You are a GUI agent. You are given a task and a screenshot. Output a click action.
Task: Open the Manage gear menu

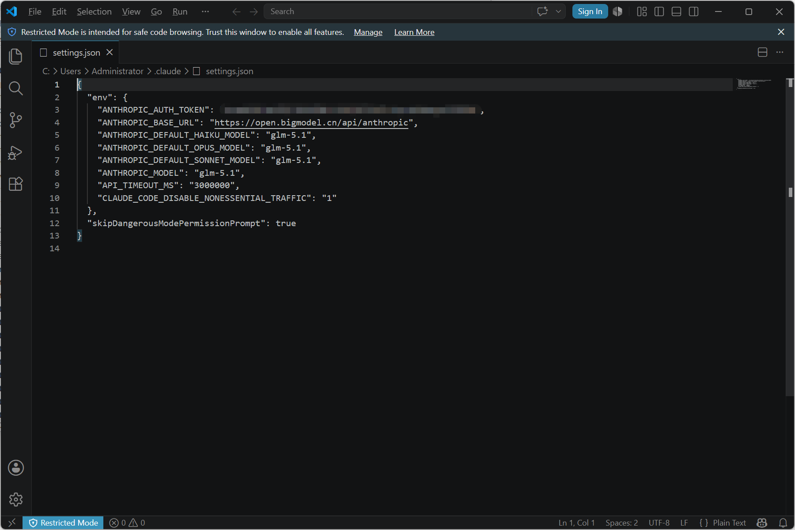click(16, 500)
